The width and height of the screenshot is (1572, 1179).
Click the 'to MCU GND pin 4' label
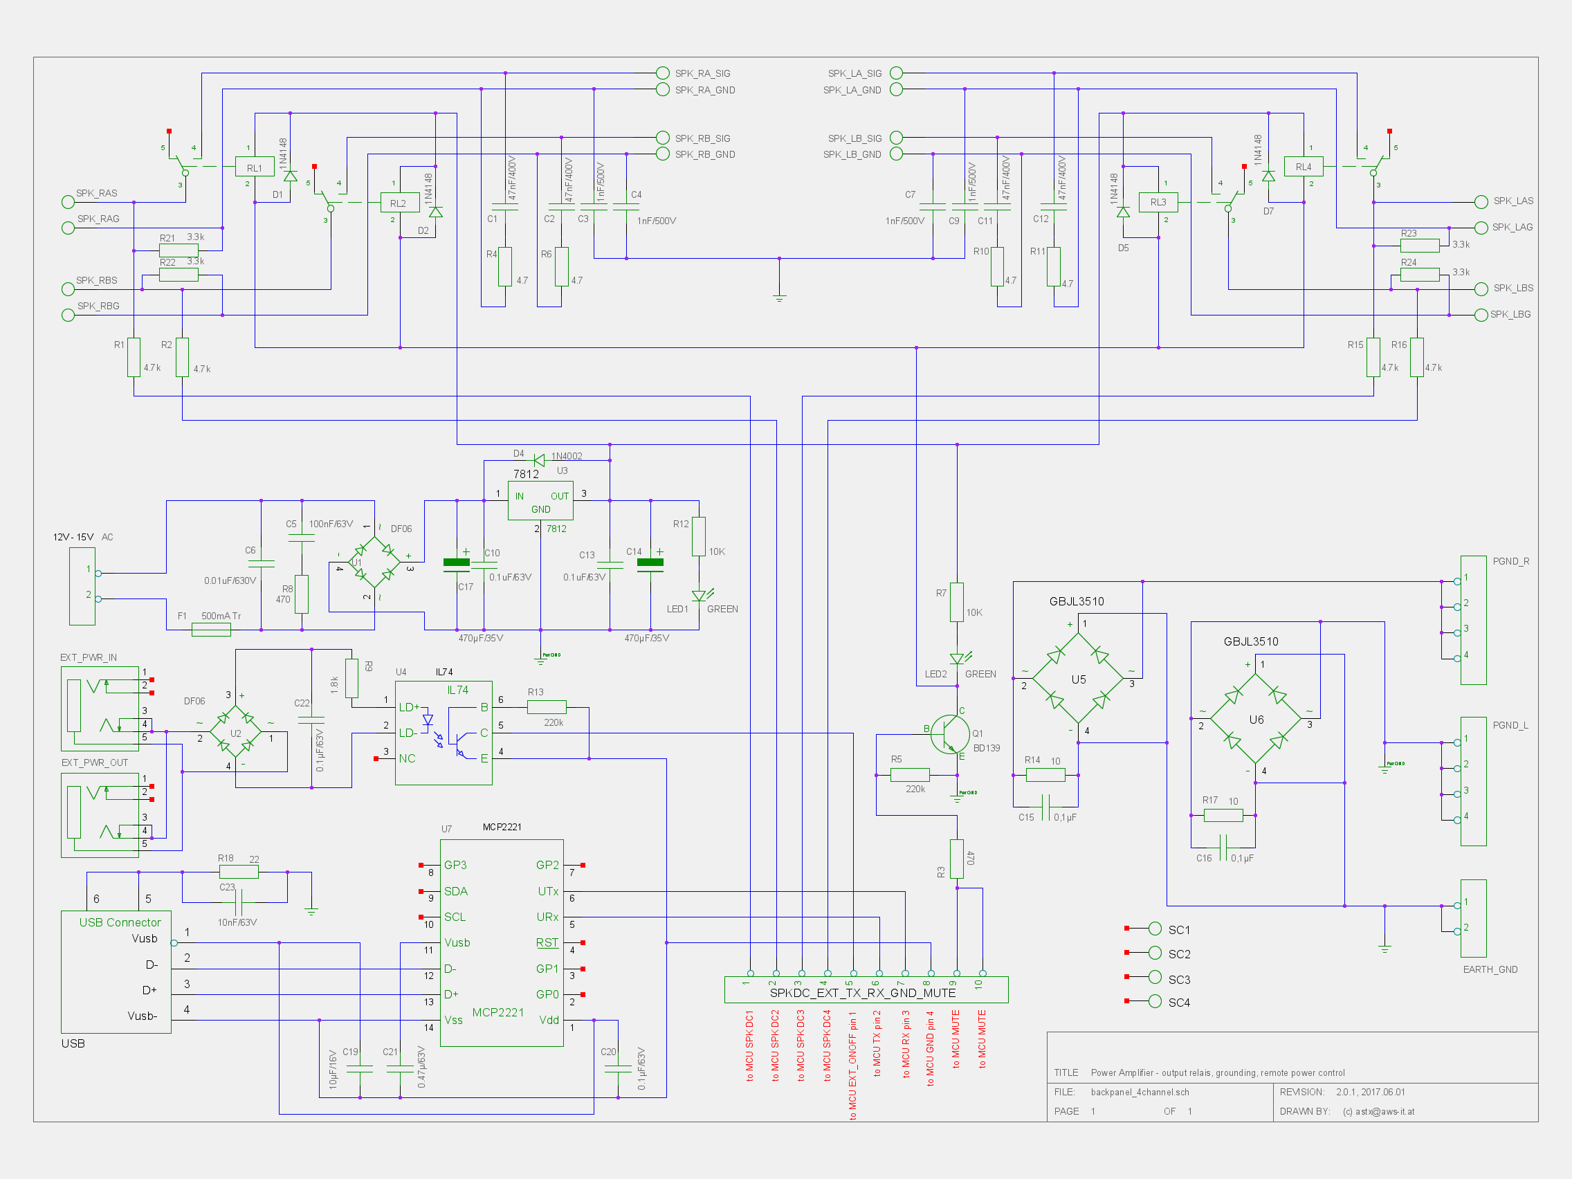[931, 1048]
